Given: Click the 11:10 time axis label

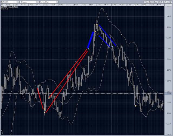Looking at the screenshot, I should coord(61,5).
